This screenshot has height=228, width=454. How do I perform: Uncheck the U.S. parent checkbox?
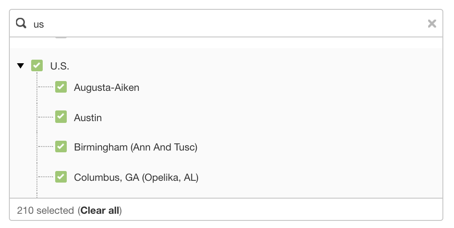[x=37, y=65]
